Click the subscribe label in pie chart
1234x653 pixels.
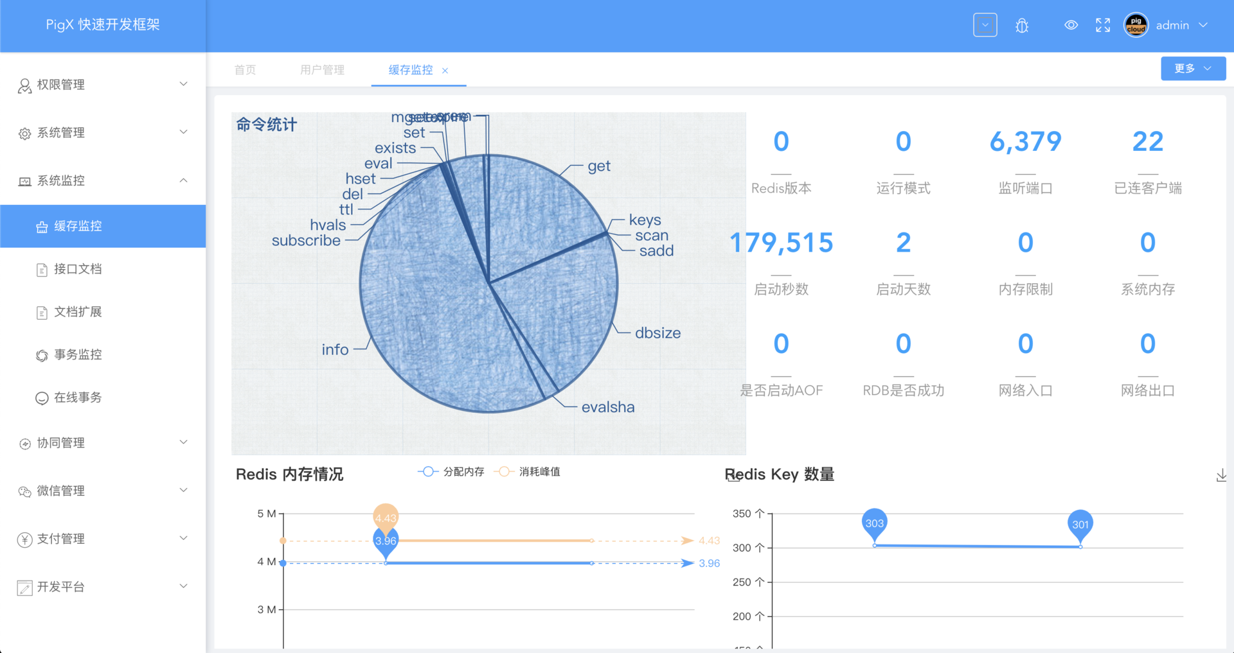tap(306, 241)
